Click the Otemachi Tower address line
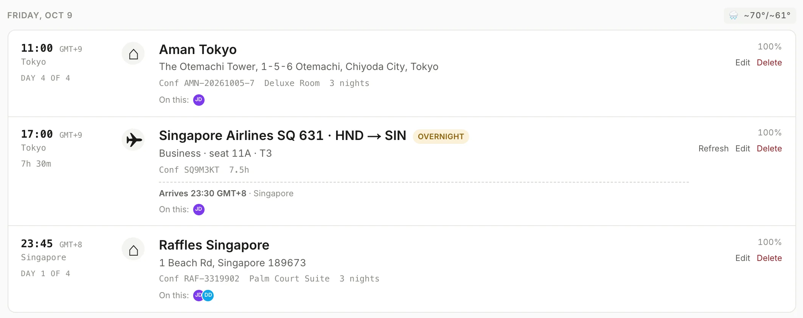Image resolution: width=803 pixels, height=318 pixels. pyautogui.click(x=298, y=67)
